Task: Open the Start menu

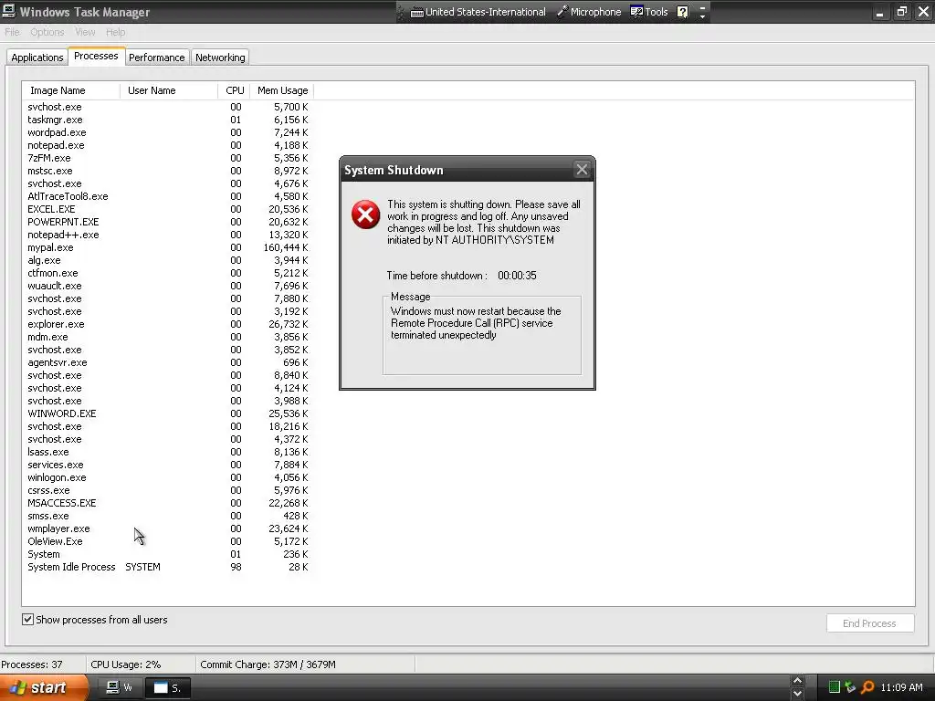Action: tap(44, 688)
